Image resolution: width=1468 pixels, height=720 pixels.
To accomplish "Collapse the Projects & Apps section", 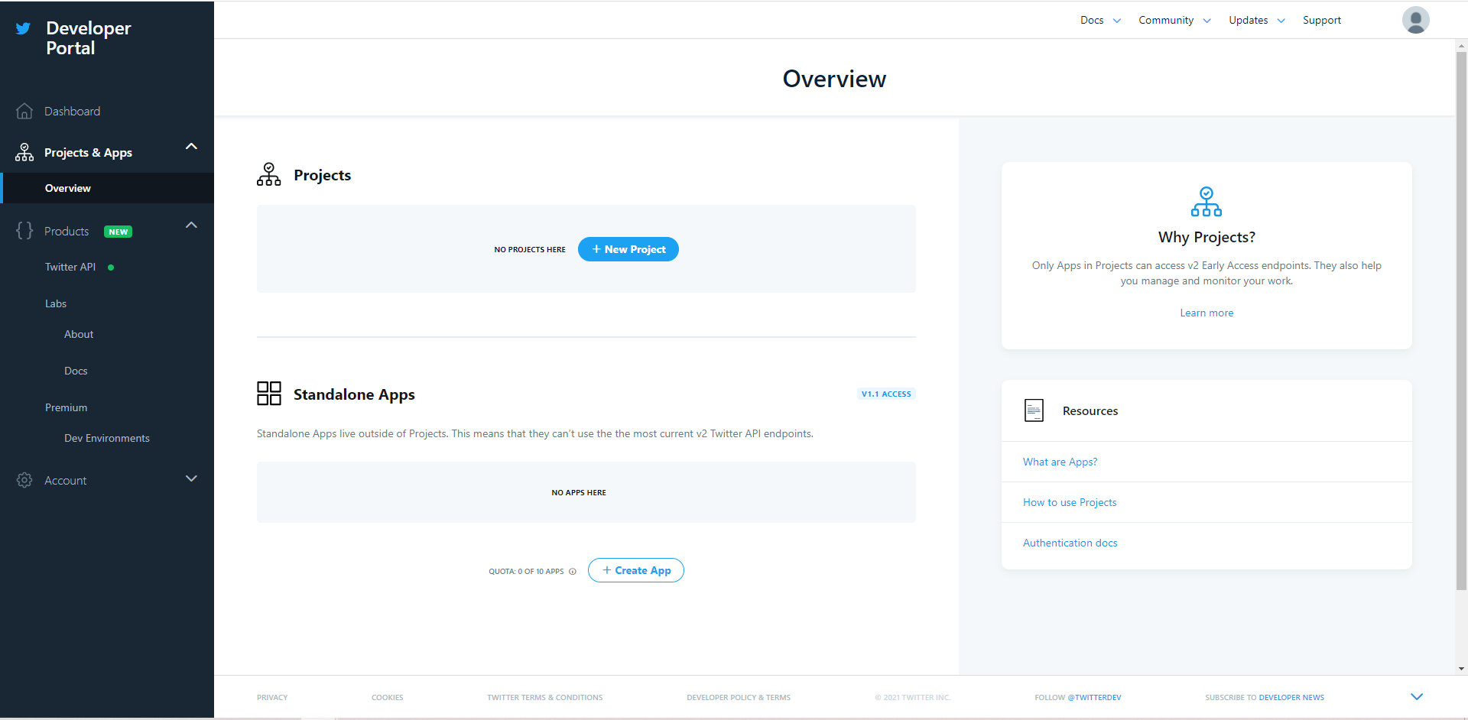I will (191, 147).
